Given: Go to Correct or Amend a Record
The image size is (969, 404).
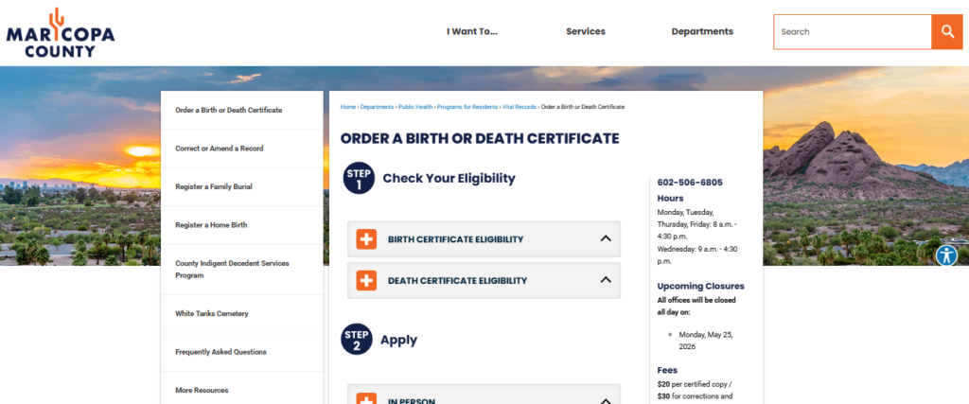Looking at the screenshot, I should (220, 149).
